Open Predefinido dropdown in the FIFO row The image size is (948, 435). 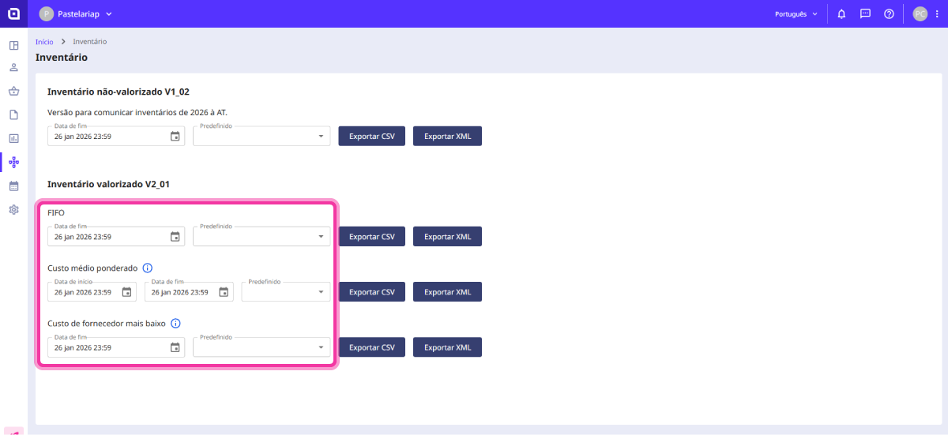coord(261,237)
